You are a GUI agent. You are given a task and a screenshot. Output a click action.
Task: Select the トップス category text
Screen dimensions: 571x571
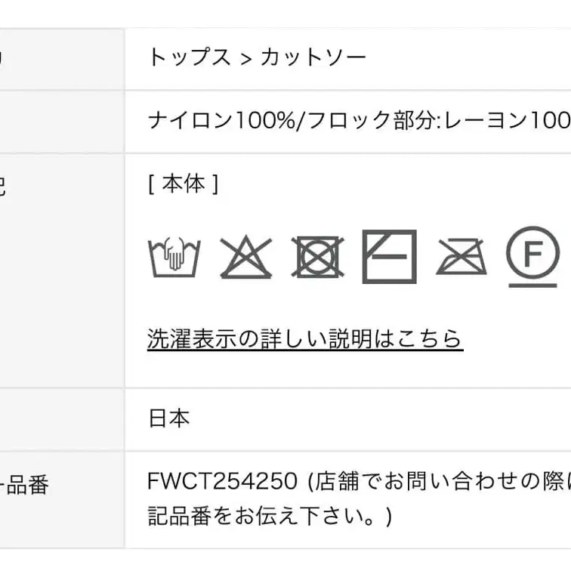click(x=189, y=57)
